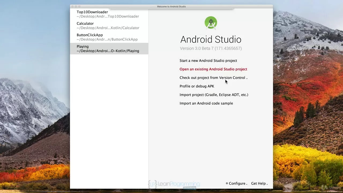The image size is (343, 193).
Task: Click the path ~/Desktop/Androi...Kotlin/Calculator
Action: pos(108,28)
